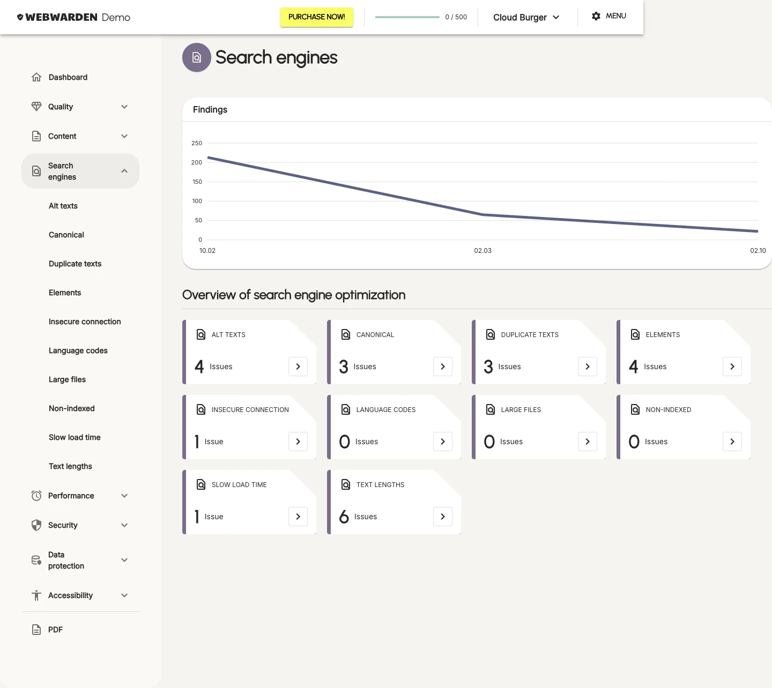Click the Accessibility person icon
The height and width of the screenshot is (688, 772).
pyautogui.click(x=36, y=595)
